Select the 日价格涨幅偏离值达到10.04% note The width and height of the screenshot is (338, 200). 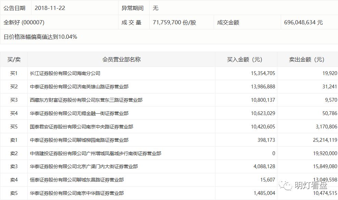40,37
